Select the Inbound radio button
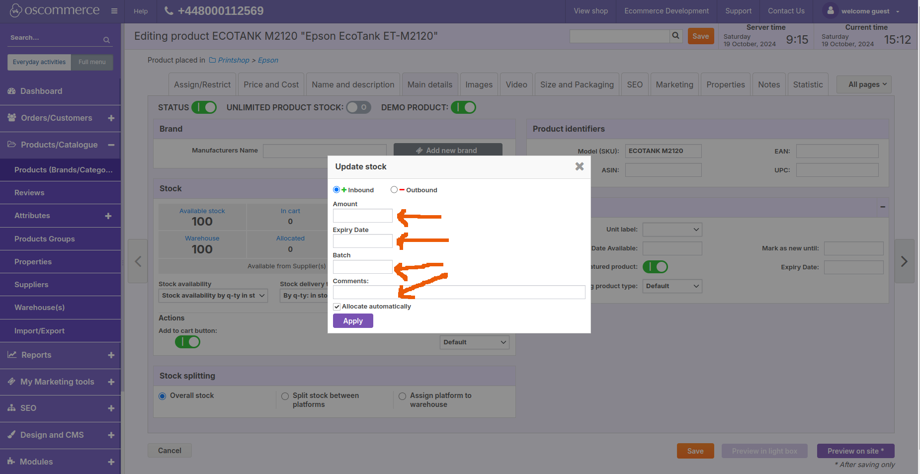920x474 pixels. (x=336, y=190)
